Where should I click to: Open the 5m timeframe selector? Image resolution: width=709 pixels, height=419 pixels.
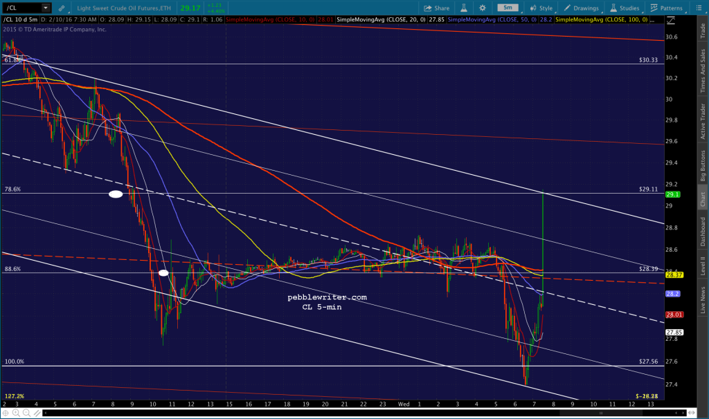pos(508,8)
